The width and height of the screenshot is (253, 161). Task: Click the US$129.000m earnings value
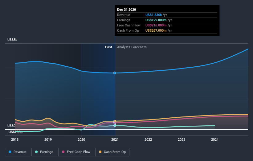point(156,20)
